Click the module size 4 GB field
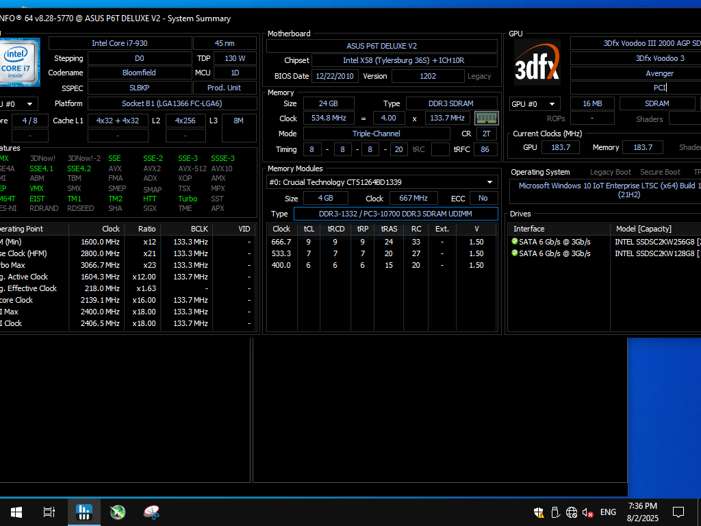 click(325, 198)
